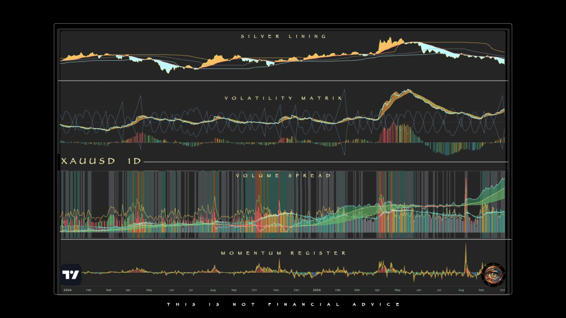
Task: Click the 2024 label on time axis
Action: [x=67, y=290]
